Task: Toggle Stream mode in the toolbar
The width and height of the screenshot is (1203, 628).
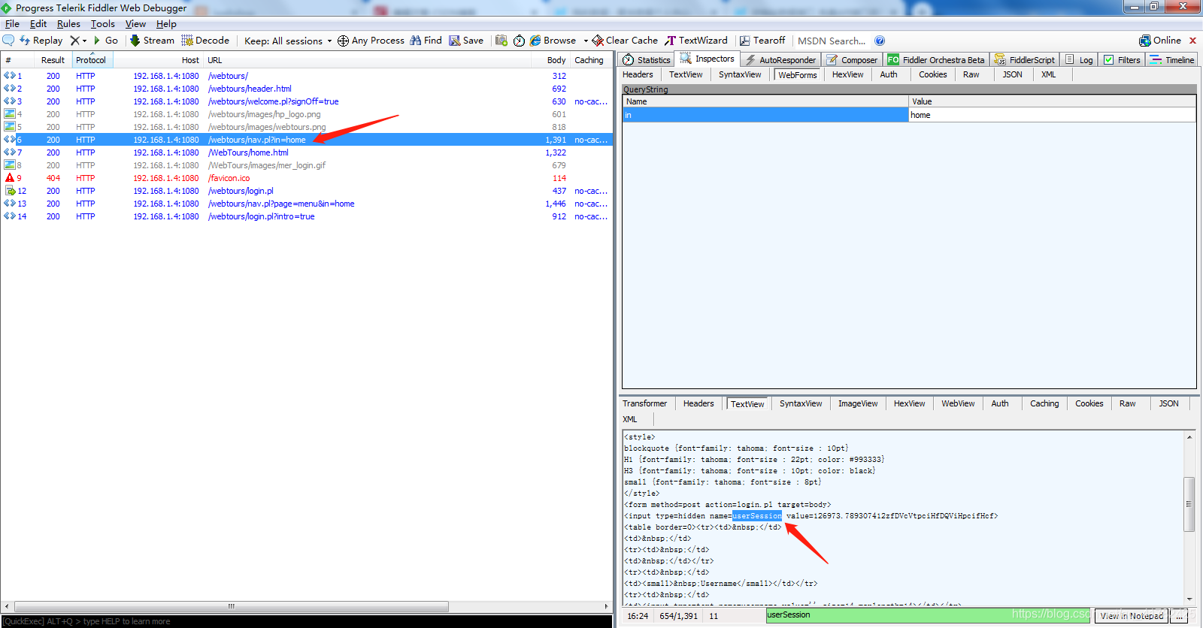Action: [x=151, y=41]
